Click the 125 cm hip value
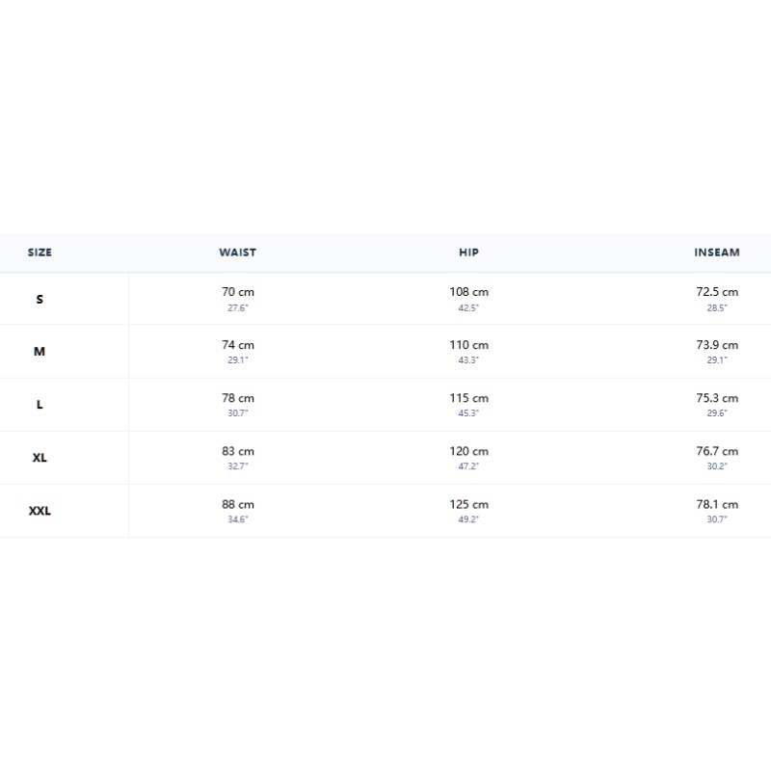 468,504
